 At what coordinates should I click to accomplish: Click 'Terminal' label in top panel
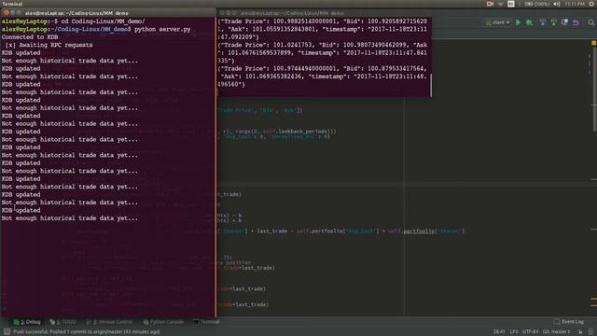(12, 4)
